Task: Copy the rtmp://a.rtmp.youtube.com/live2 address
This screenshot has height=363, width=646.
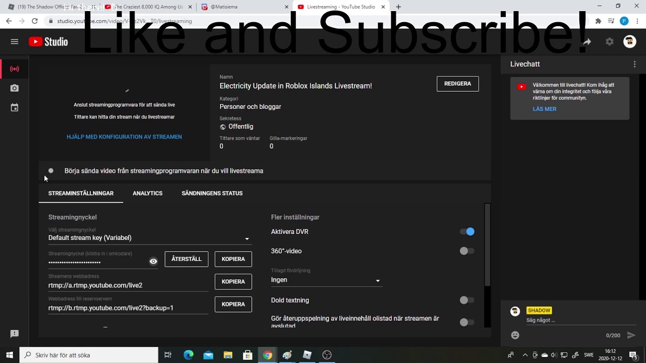Action: (x=233, y=282)
